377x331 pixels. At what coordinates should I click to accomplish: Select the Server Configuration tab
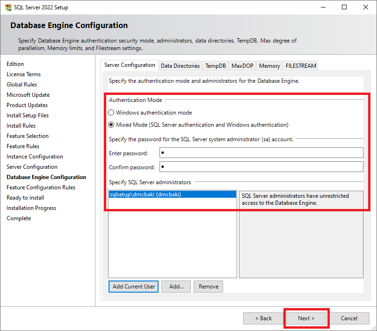(x=130, y=65)
